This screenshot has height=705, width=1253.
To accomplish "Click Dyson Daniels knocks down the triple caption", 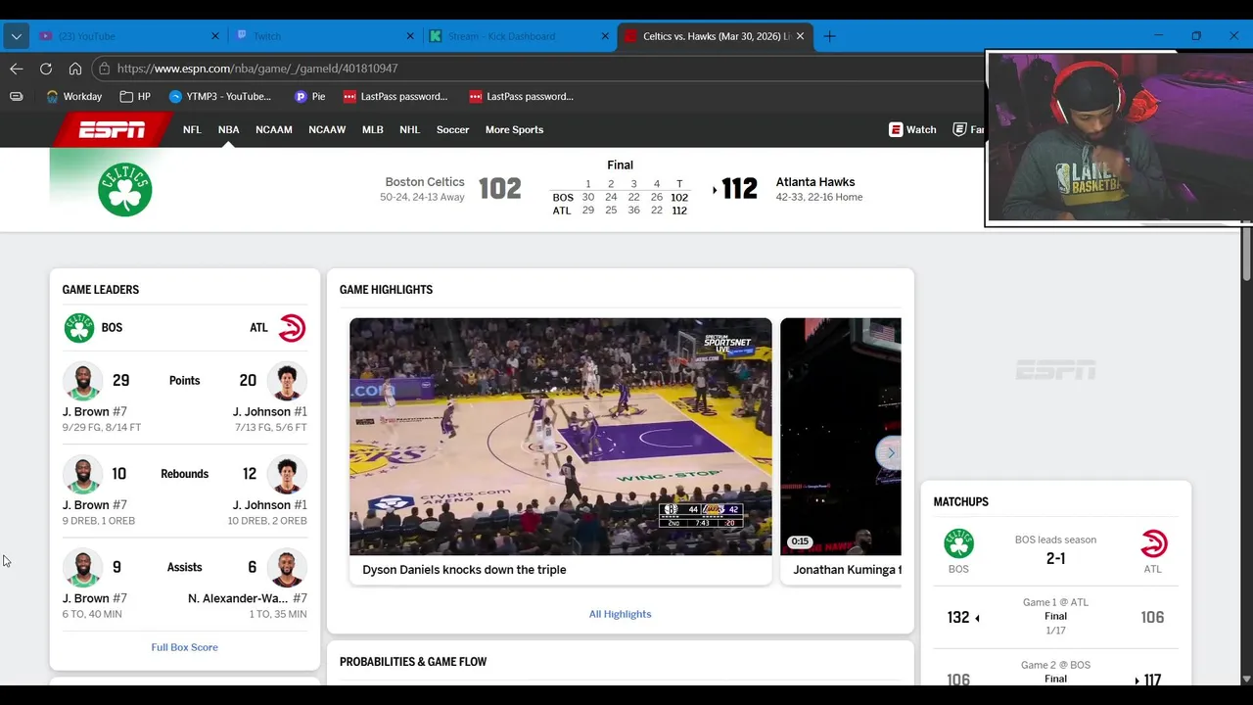I will 464,570.
